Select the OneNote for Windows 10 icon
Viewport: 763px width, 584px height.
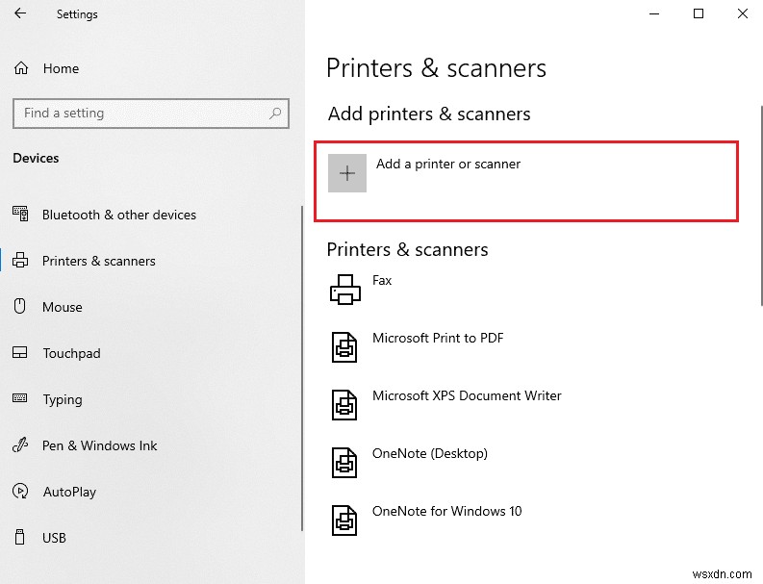pyautogui.click(x=344, y=521)
